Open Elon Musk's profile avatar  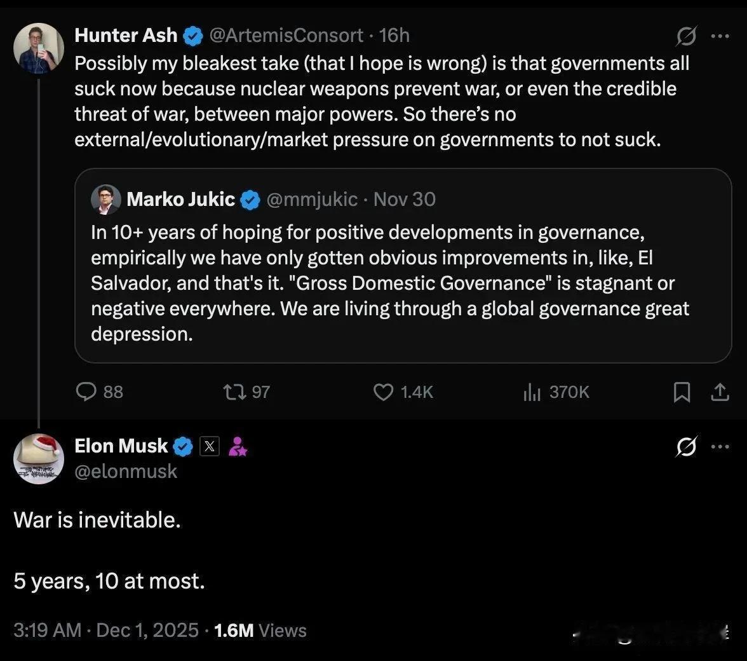[x=39, y=458]
